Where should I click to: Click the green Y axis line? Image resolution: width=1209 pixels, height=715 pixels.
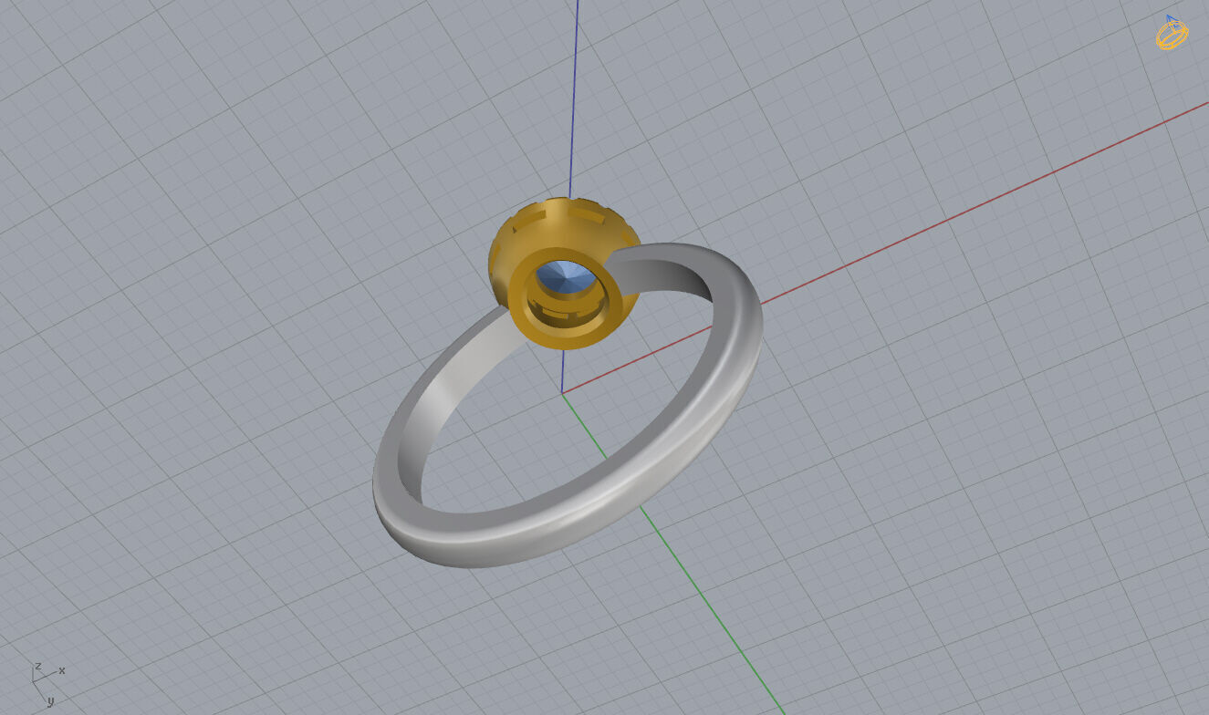675,556
